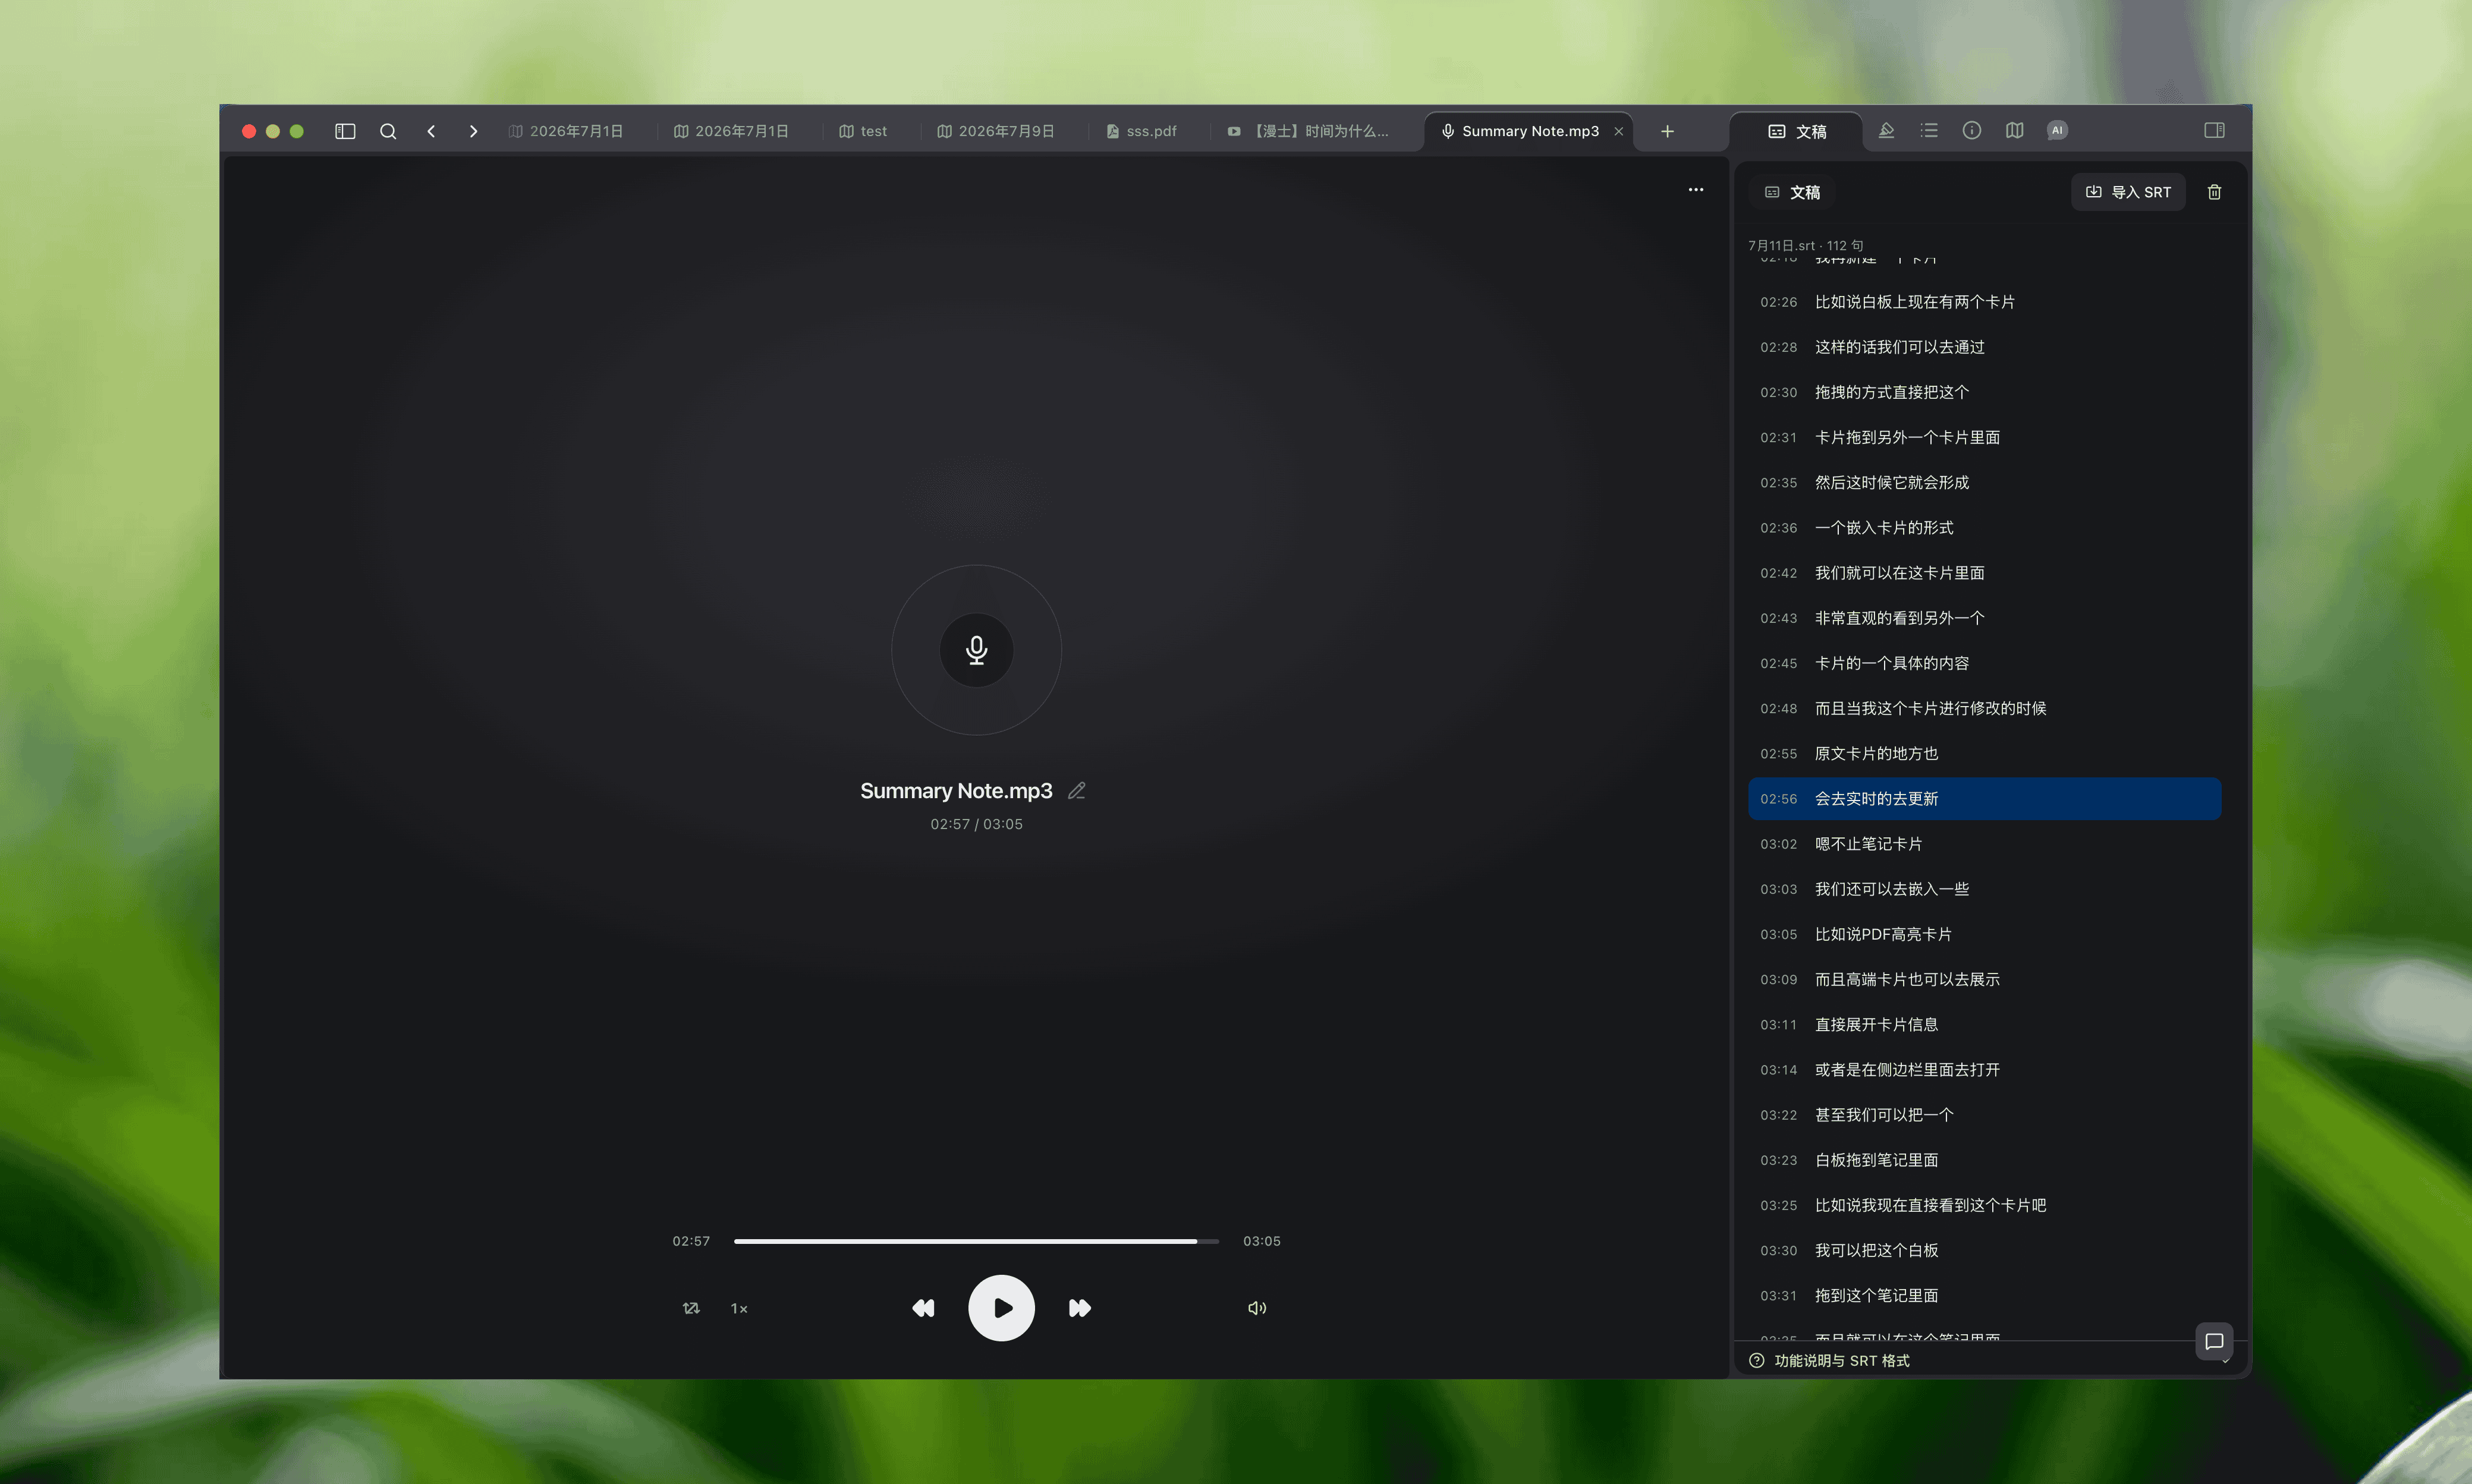
Task: Select transcript line 卡片拖到另外一个卡片里面
Action: 1985,437
